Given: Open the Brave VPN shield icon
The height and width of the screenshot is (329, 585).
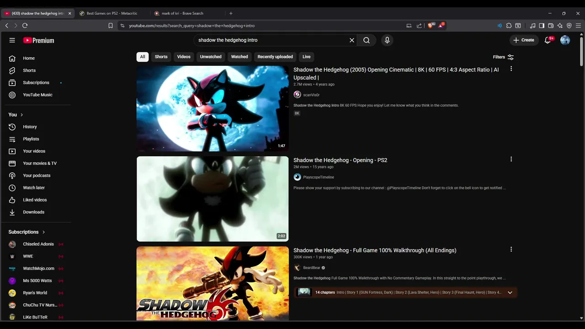Looking at the screenshot, I should (x=569, y=26).
